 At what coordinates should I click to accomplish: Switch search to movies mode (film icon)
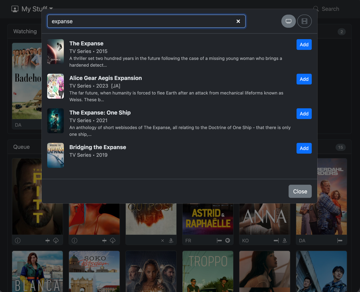pyautogui.click(x=304, y=21)
